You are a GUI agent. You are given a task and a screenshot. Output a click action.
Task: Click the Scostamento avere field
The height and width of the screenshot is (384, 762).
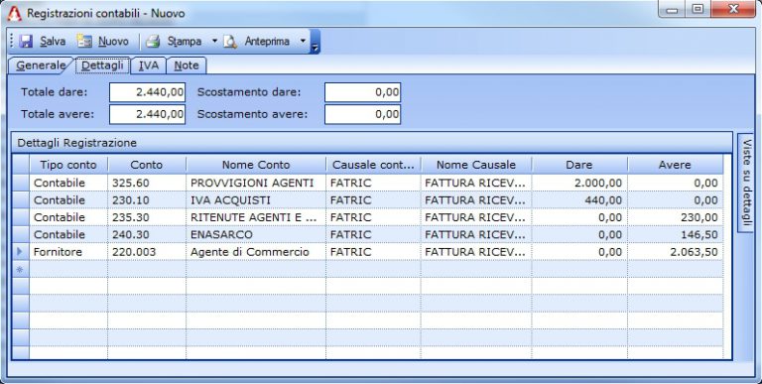[362, 114]
